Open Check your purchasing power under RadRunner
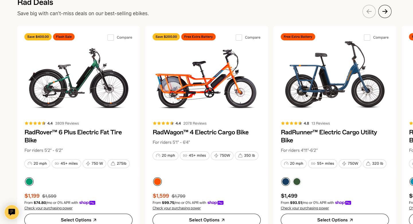This screenshot has height=224, width=413. click(x=305, y=208)
